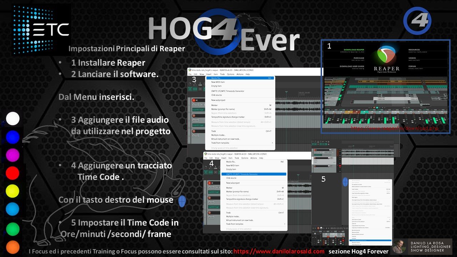Screen dimensions: 457x257
Task: Pick the yellow color circle
Action: click(13, 191)
